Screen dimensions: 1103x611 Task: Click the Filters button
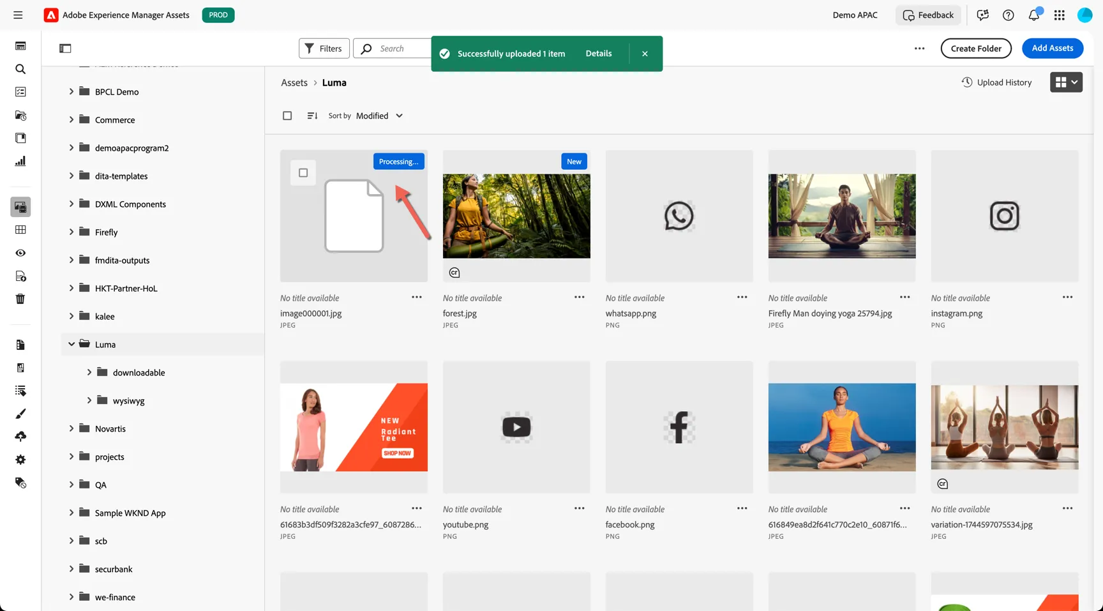[324, 49]
